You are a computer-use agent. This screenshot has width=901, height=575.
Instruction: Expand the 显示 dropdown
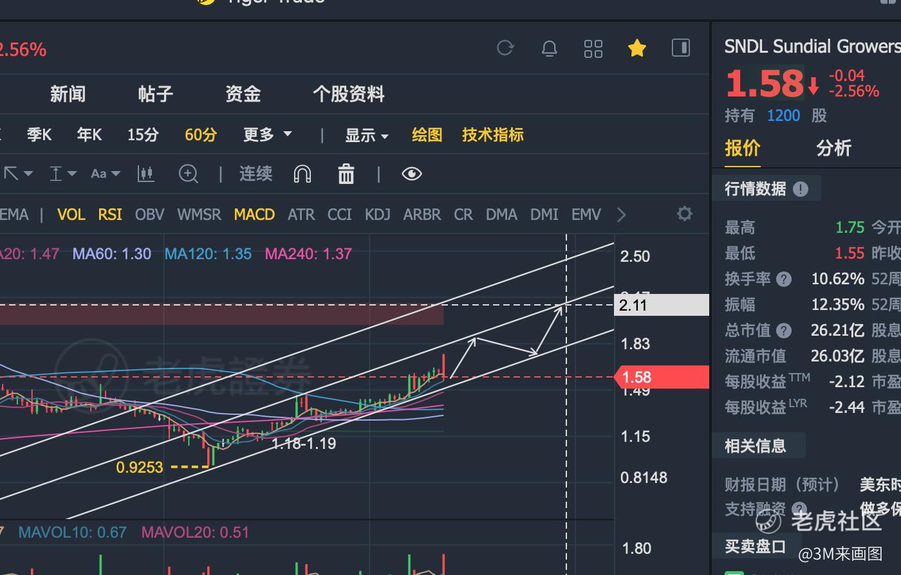[x=367, y=136]
